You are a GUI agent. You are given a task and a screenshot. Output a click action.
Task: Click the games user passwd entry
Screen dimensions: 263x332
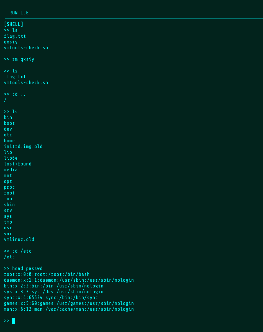(69, 304)
